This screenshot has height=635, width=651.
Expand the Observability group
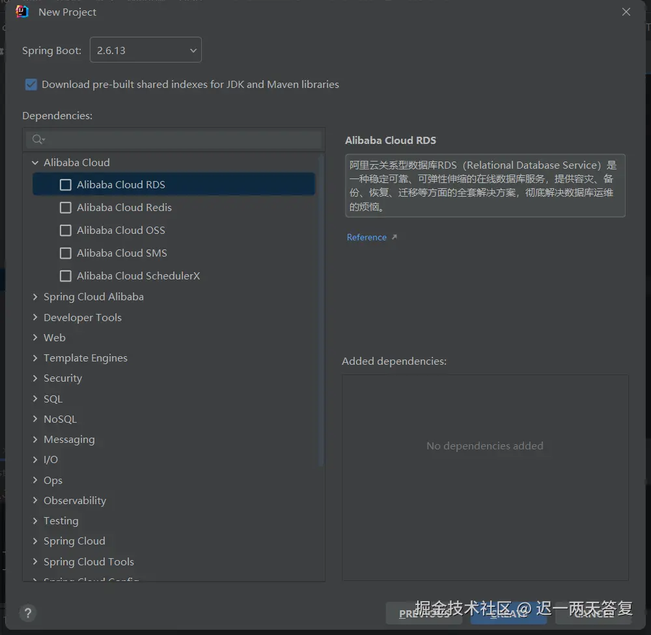click(x=35, y=500)
